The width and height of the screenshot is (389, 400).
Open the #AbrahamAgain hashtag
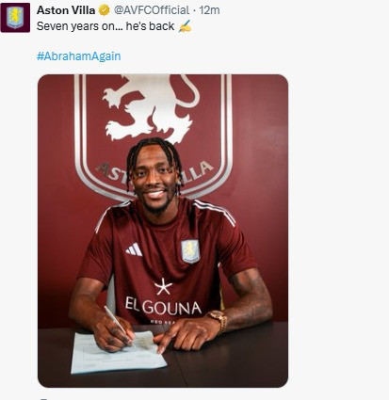pyautogui.click(x=78, y=56)
